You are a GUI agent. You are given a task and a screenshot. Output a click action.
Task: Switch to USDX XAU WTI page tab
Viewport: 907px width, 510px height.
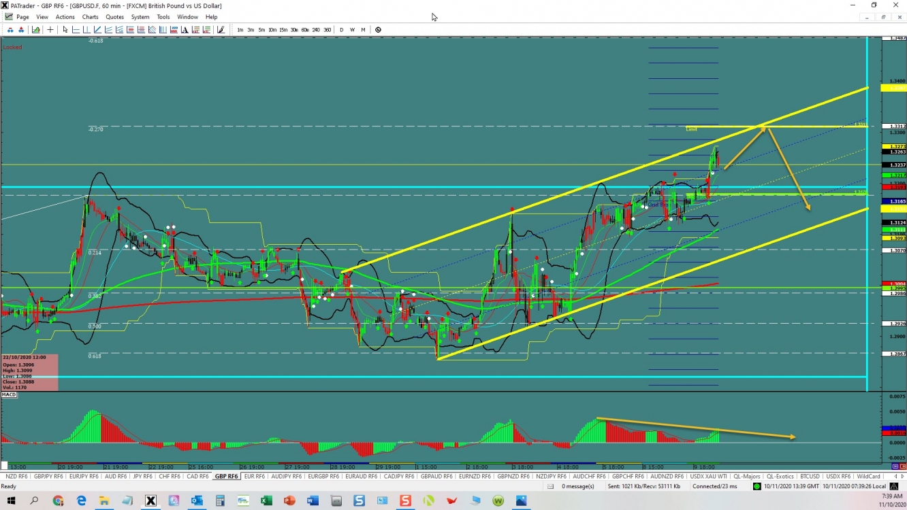[707, 477]
